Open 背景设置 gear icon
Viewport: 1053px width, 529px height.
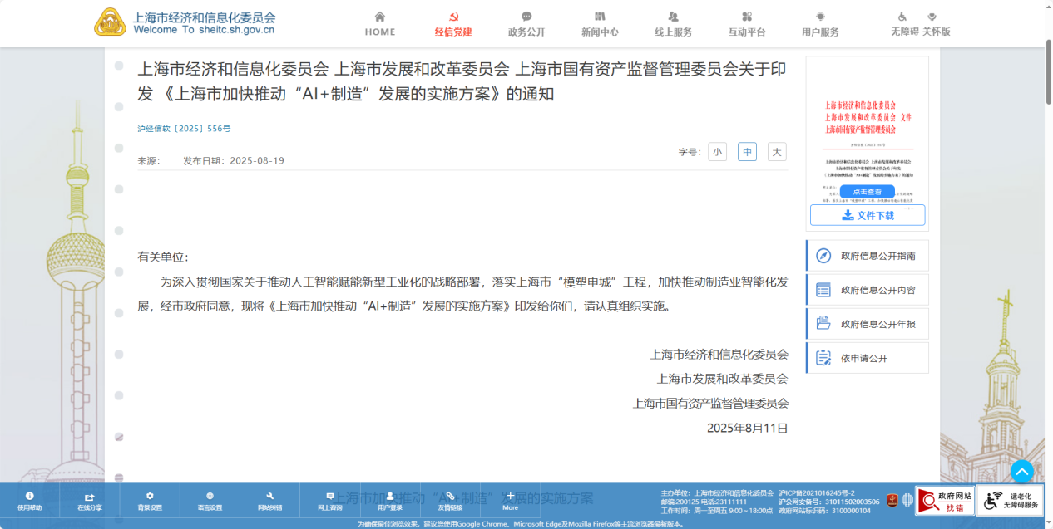coord(150,501)
